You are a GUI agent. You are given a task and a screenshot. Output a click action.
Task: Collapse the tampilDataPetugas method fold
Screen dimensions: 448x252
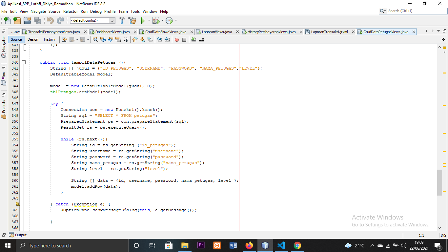tap(24, 62)
